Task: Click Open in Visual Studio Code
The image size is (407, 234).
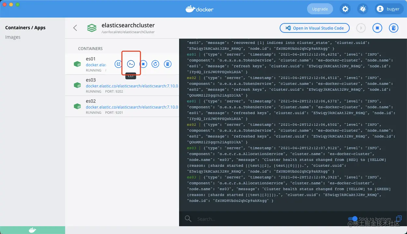Action: pos(315,28)
